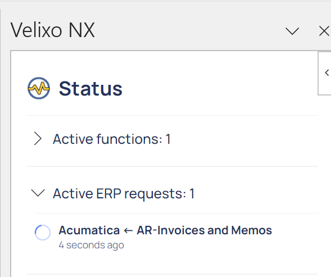Click the 4 seconds ago timestamp
This screenshot has width=331, height=277.
pos(91,245)
